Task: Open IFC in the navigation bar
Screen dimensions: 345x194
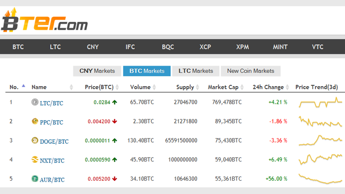Action: [130, 47]
